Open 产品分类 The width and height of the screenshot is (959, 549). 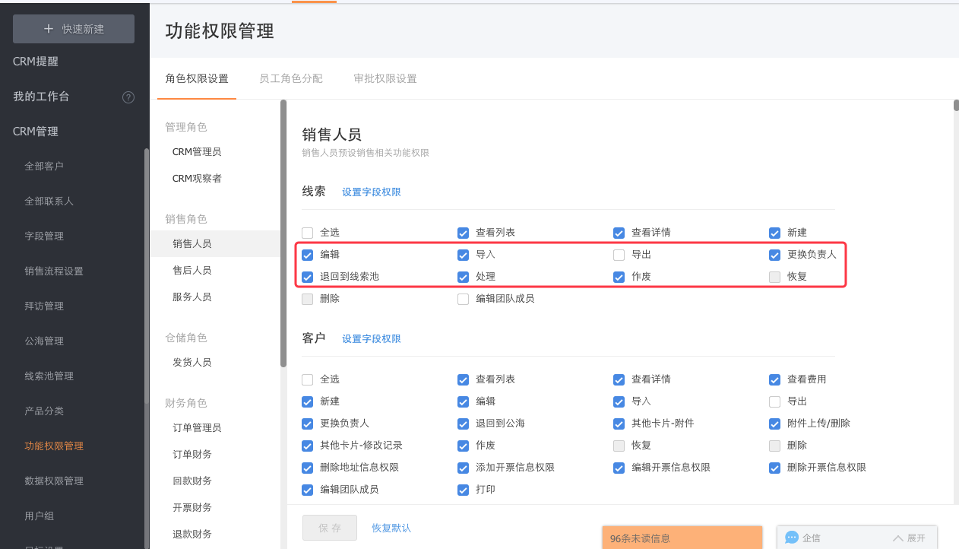[x=44, y=411]
